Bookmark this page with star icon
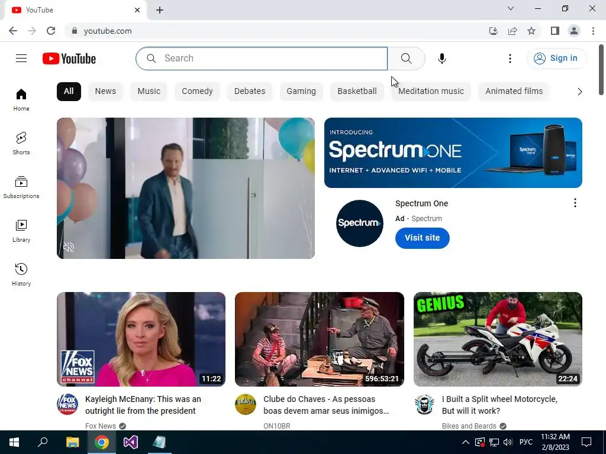606x454 pixels. (531, 31)
